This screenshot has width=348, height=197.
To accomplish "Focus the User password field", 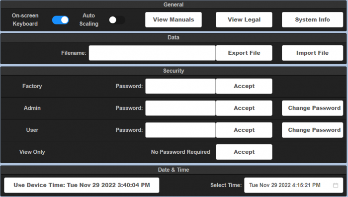I will [x=180, y=130].
